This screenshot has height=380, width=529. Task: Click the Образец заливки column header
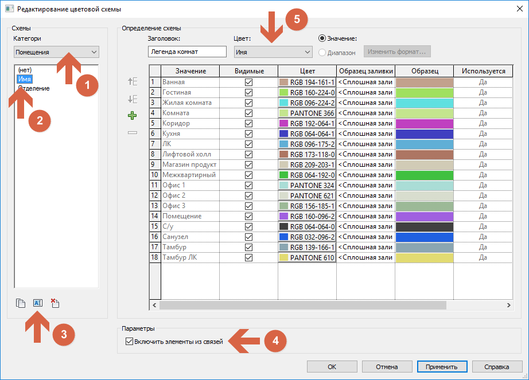coord(365,71)
